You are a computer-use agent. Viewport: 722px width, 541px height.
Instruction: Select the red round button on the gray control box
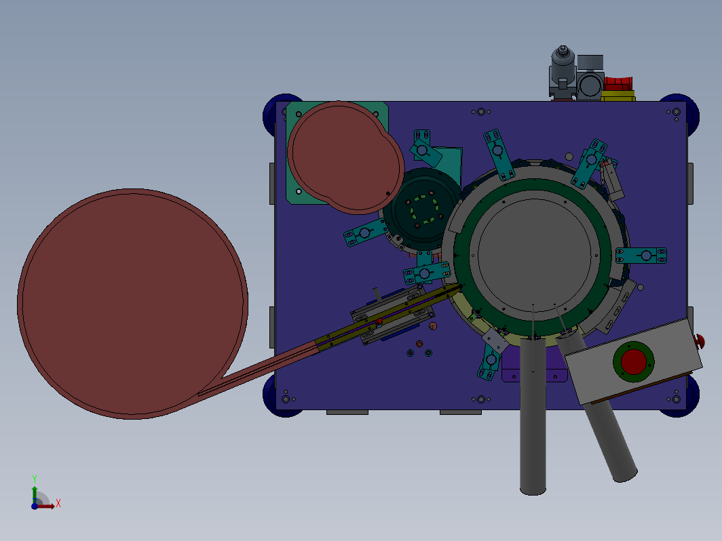point(634,361)
